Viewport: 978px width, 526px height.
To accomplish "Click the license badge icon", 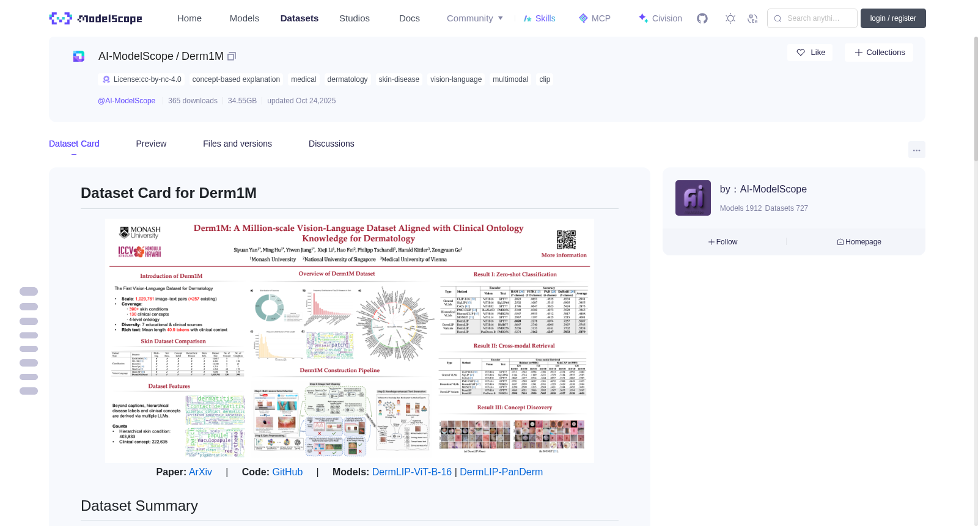I will [x=106, y=79].
